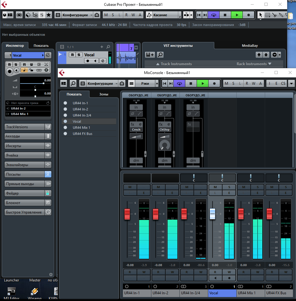Enable record on Vocal in the Inspector
This screenshot has width=296, height=301.
pos(9,71)
